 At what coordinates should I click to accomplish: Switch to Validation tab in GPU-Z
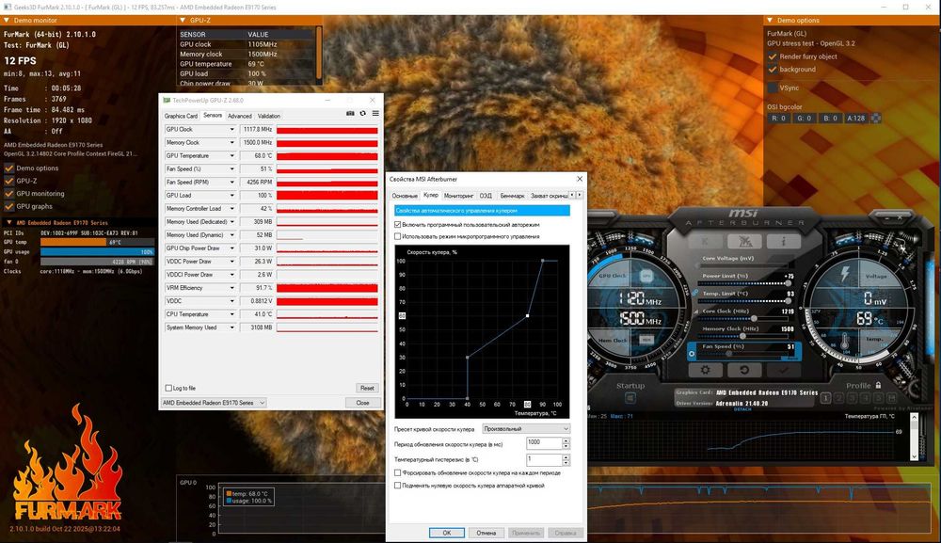(x=269, y=116)
